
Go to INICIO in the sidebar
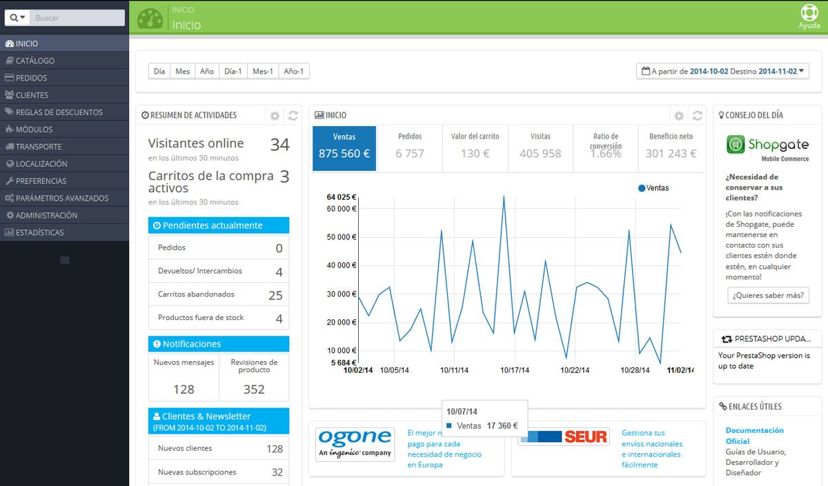64,43
